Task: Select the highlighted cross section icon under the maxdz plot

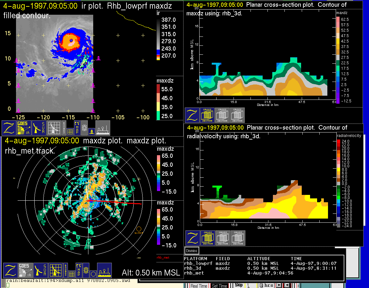Action: coord(207,115)
